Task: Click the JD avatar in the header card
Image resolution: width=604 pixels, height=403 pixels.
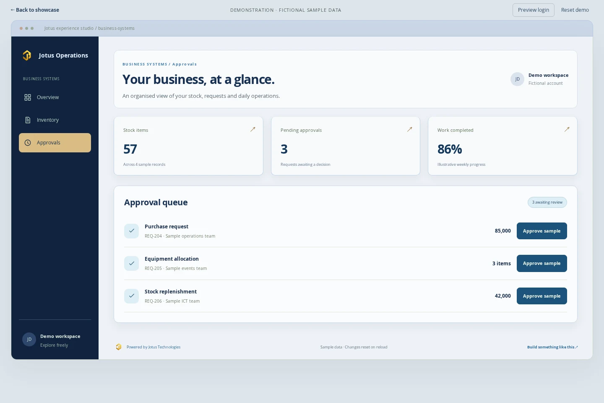Action: click(x=517, y=79)
